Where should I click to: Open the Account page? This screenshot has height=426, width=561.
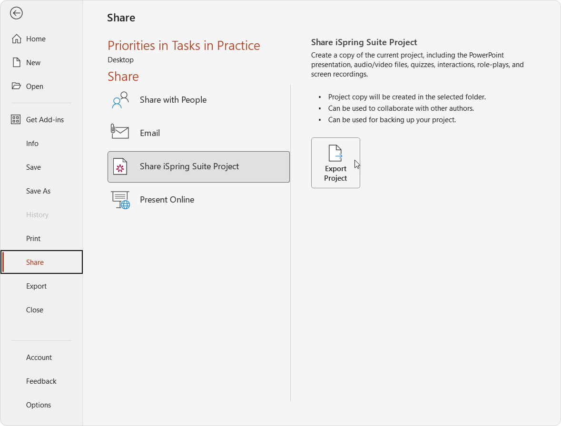point(39,358)
